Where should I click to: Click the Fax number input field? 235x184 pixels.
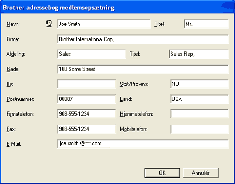tap(86, 129)
